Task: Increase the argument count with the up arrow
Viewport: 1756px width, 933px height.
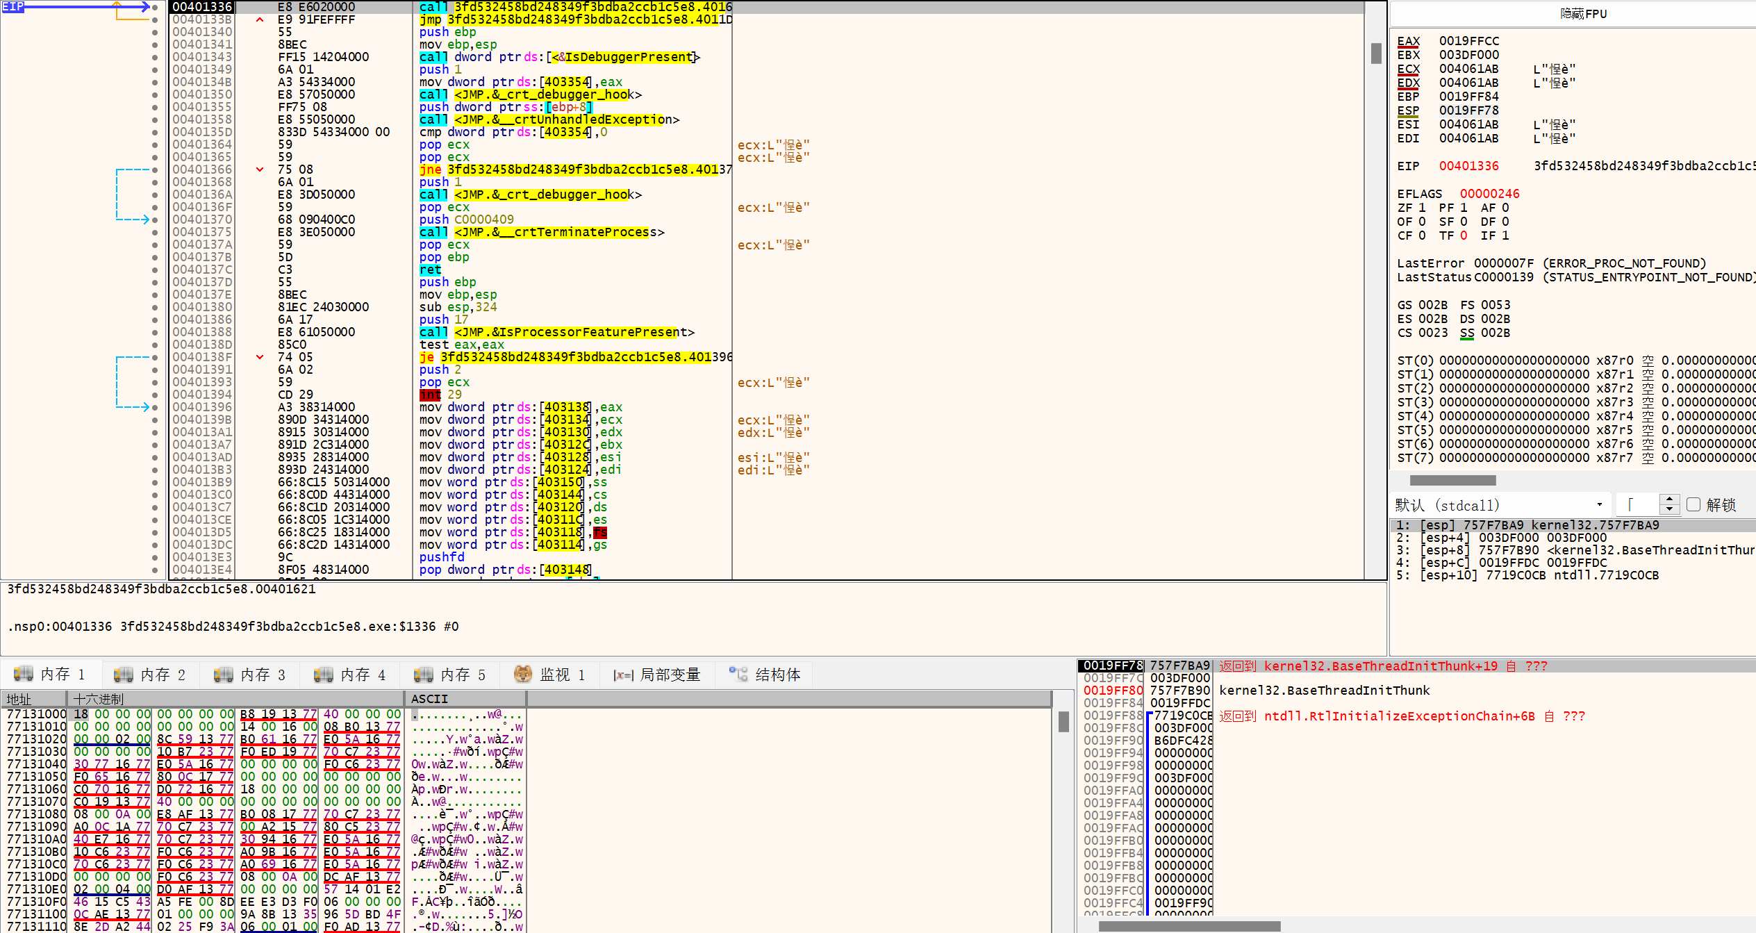Action: click(x=1670, y=499)
